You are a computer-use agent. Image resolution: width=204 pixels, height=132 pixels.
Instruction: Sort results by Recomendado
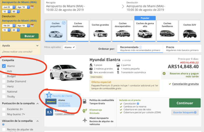click(140, 49)
